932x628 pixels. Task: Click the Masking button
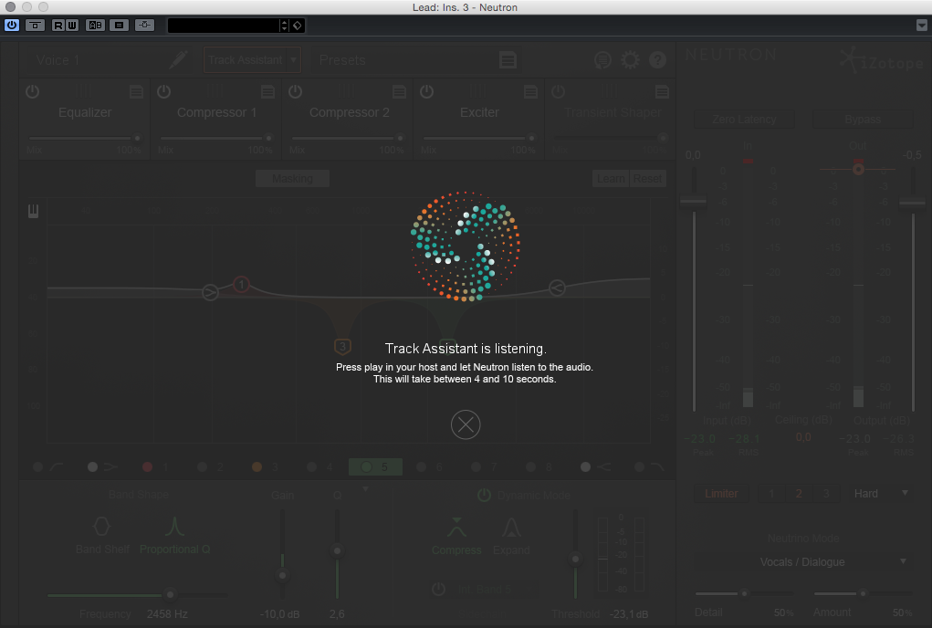[292, 178]
